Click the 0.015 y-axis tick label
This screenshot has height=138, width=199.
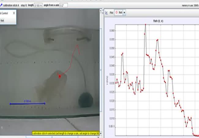coord(112,110)
